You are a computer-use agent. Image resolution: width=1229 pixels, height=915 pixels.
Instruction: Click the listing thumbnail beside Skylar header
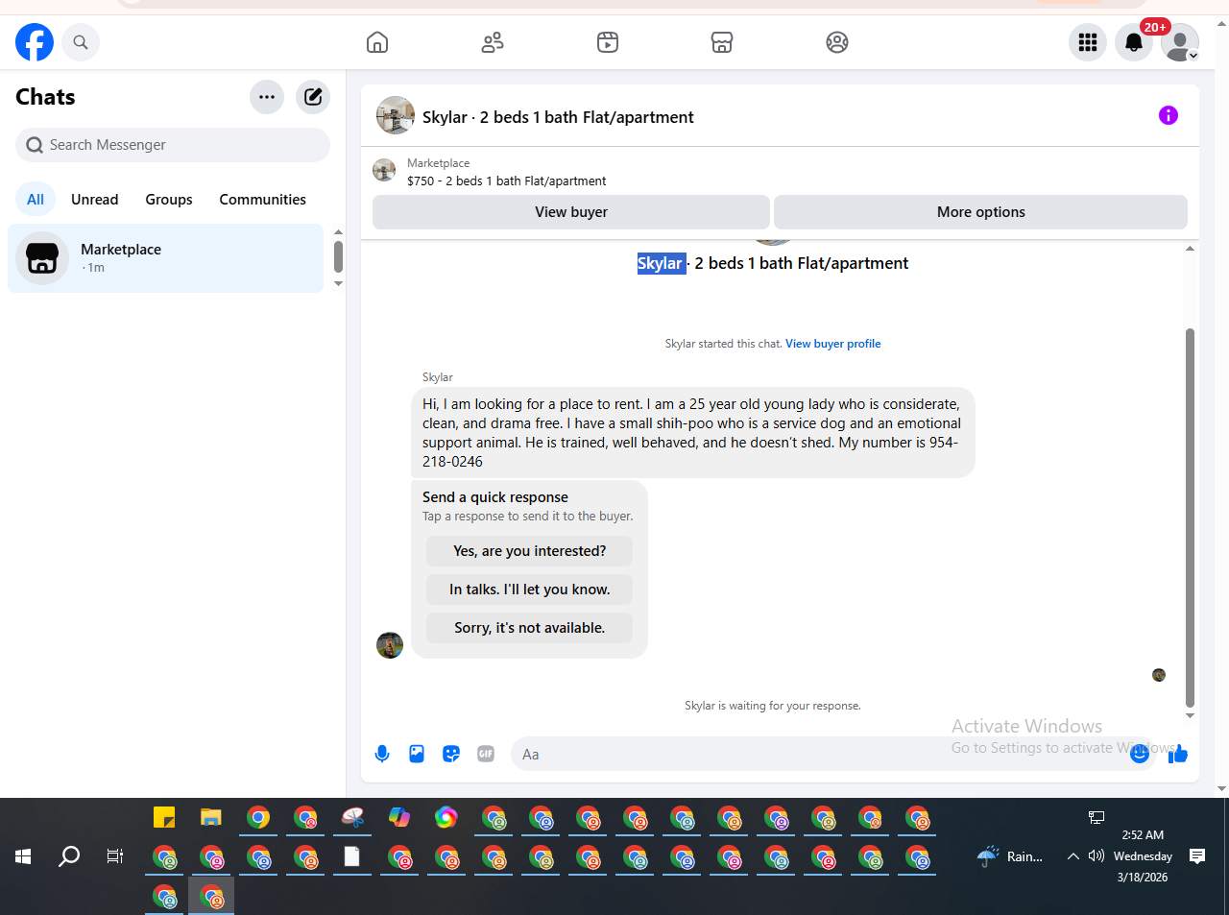tap(396, 115)
